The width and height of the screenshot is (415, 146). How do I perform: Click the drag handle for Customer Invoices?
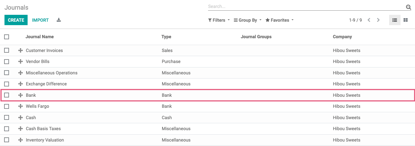click(20, 50)
